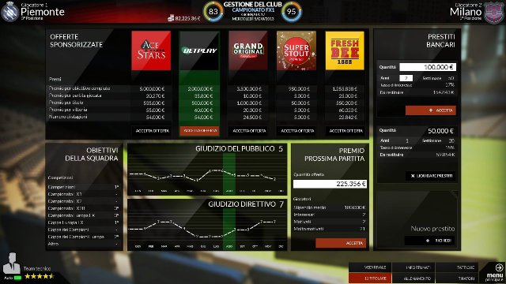The image size is (506, 284).
Task: Accept the next match bonus
Action: pyautogui.click(x=341, y=243)
